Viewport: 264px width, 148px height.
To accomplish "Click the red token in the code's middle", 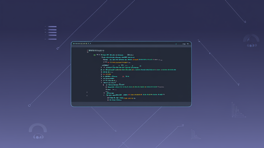I will coord(123,76).
